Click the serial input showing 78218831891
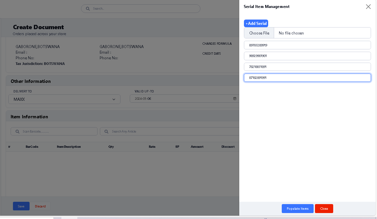Image resolution: width=377 pixels, height=219 pixels. tap(307, 67)
